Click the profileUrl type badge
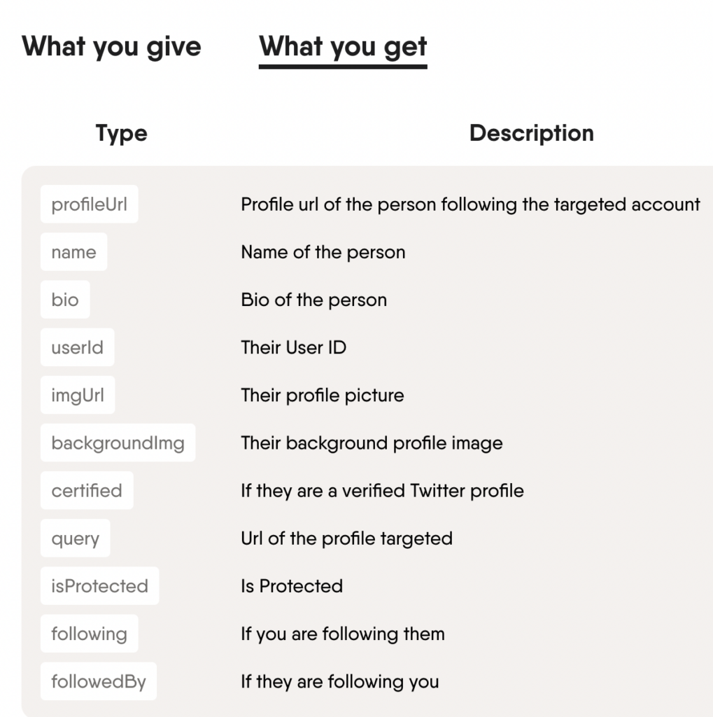 click(x=89, y=204)
